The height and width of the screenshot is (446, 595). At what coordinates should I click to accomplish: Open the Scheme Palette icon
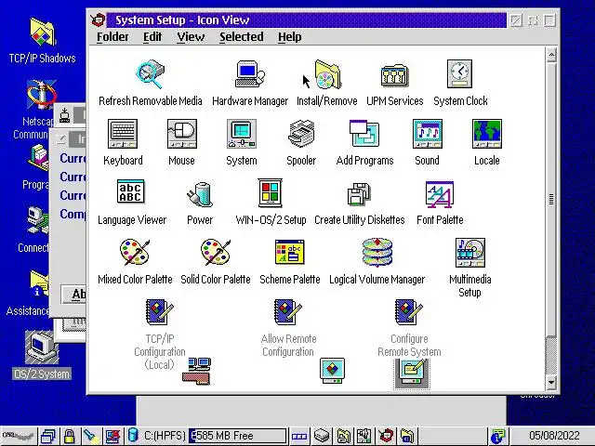pyautogui.click(x=289, y=252)
